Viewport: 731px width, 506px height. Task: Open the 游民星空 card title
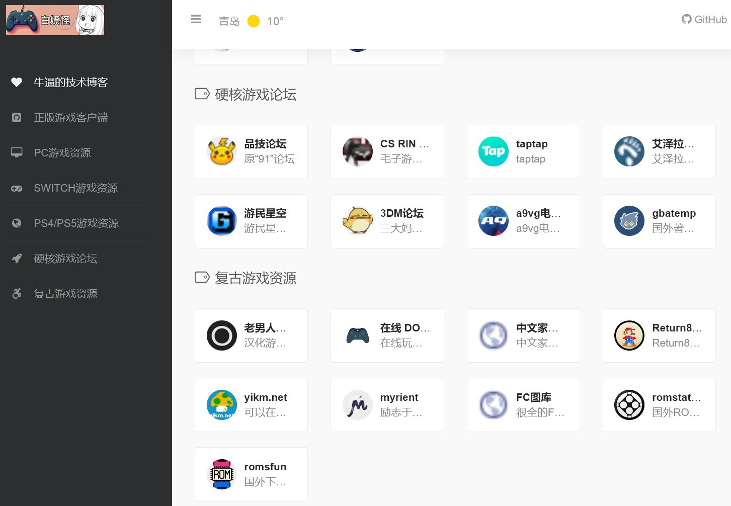(265, 213)
